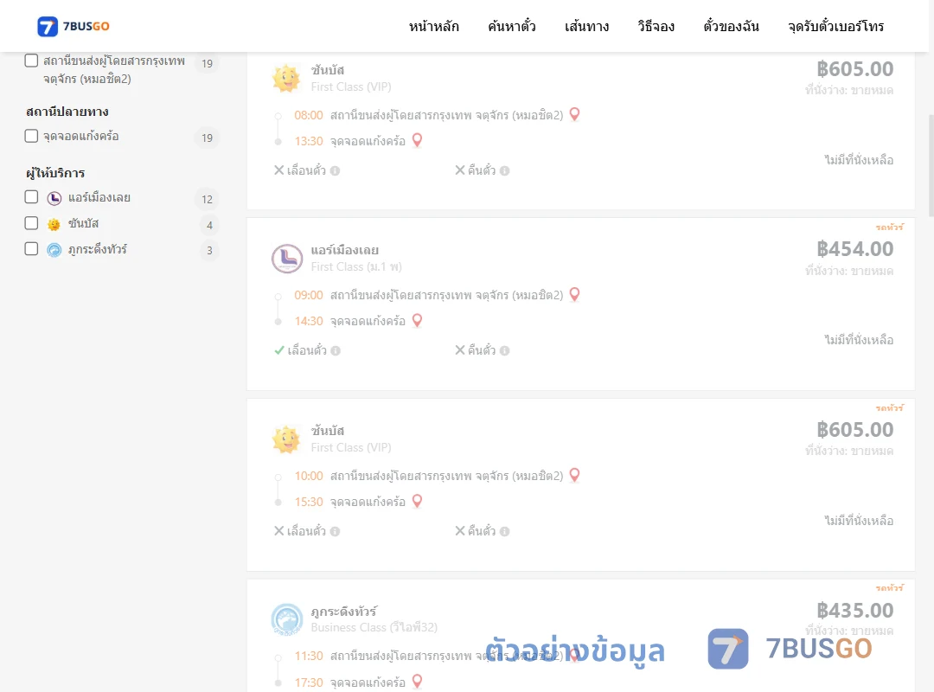The height and width of the screenshot is (692, 934).
Task: Click info icon beside เลื่อนตั๋ว on 10:00 trip
Action: tap(335, 532)
